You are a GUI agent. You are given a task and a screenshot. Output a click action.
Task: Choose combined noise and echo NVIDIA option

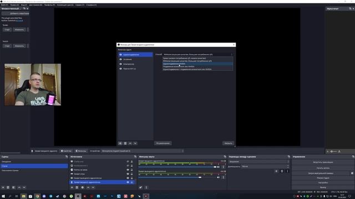click(198, 69)
